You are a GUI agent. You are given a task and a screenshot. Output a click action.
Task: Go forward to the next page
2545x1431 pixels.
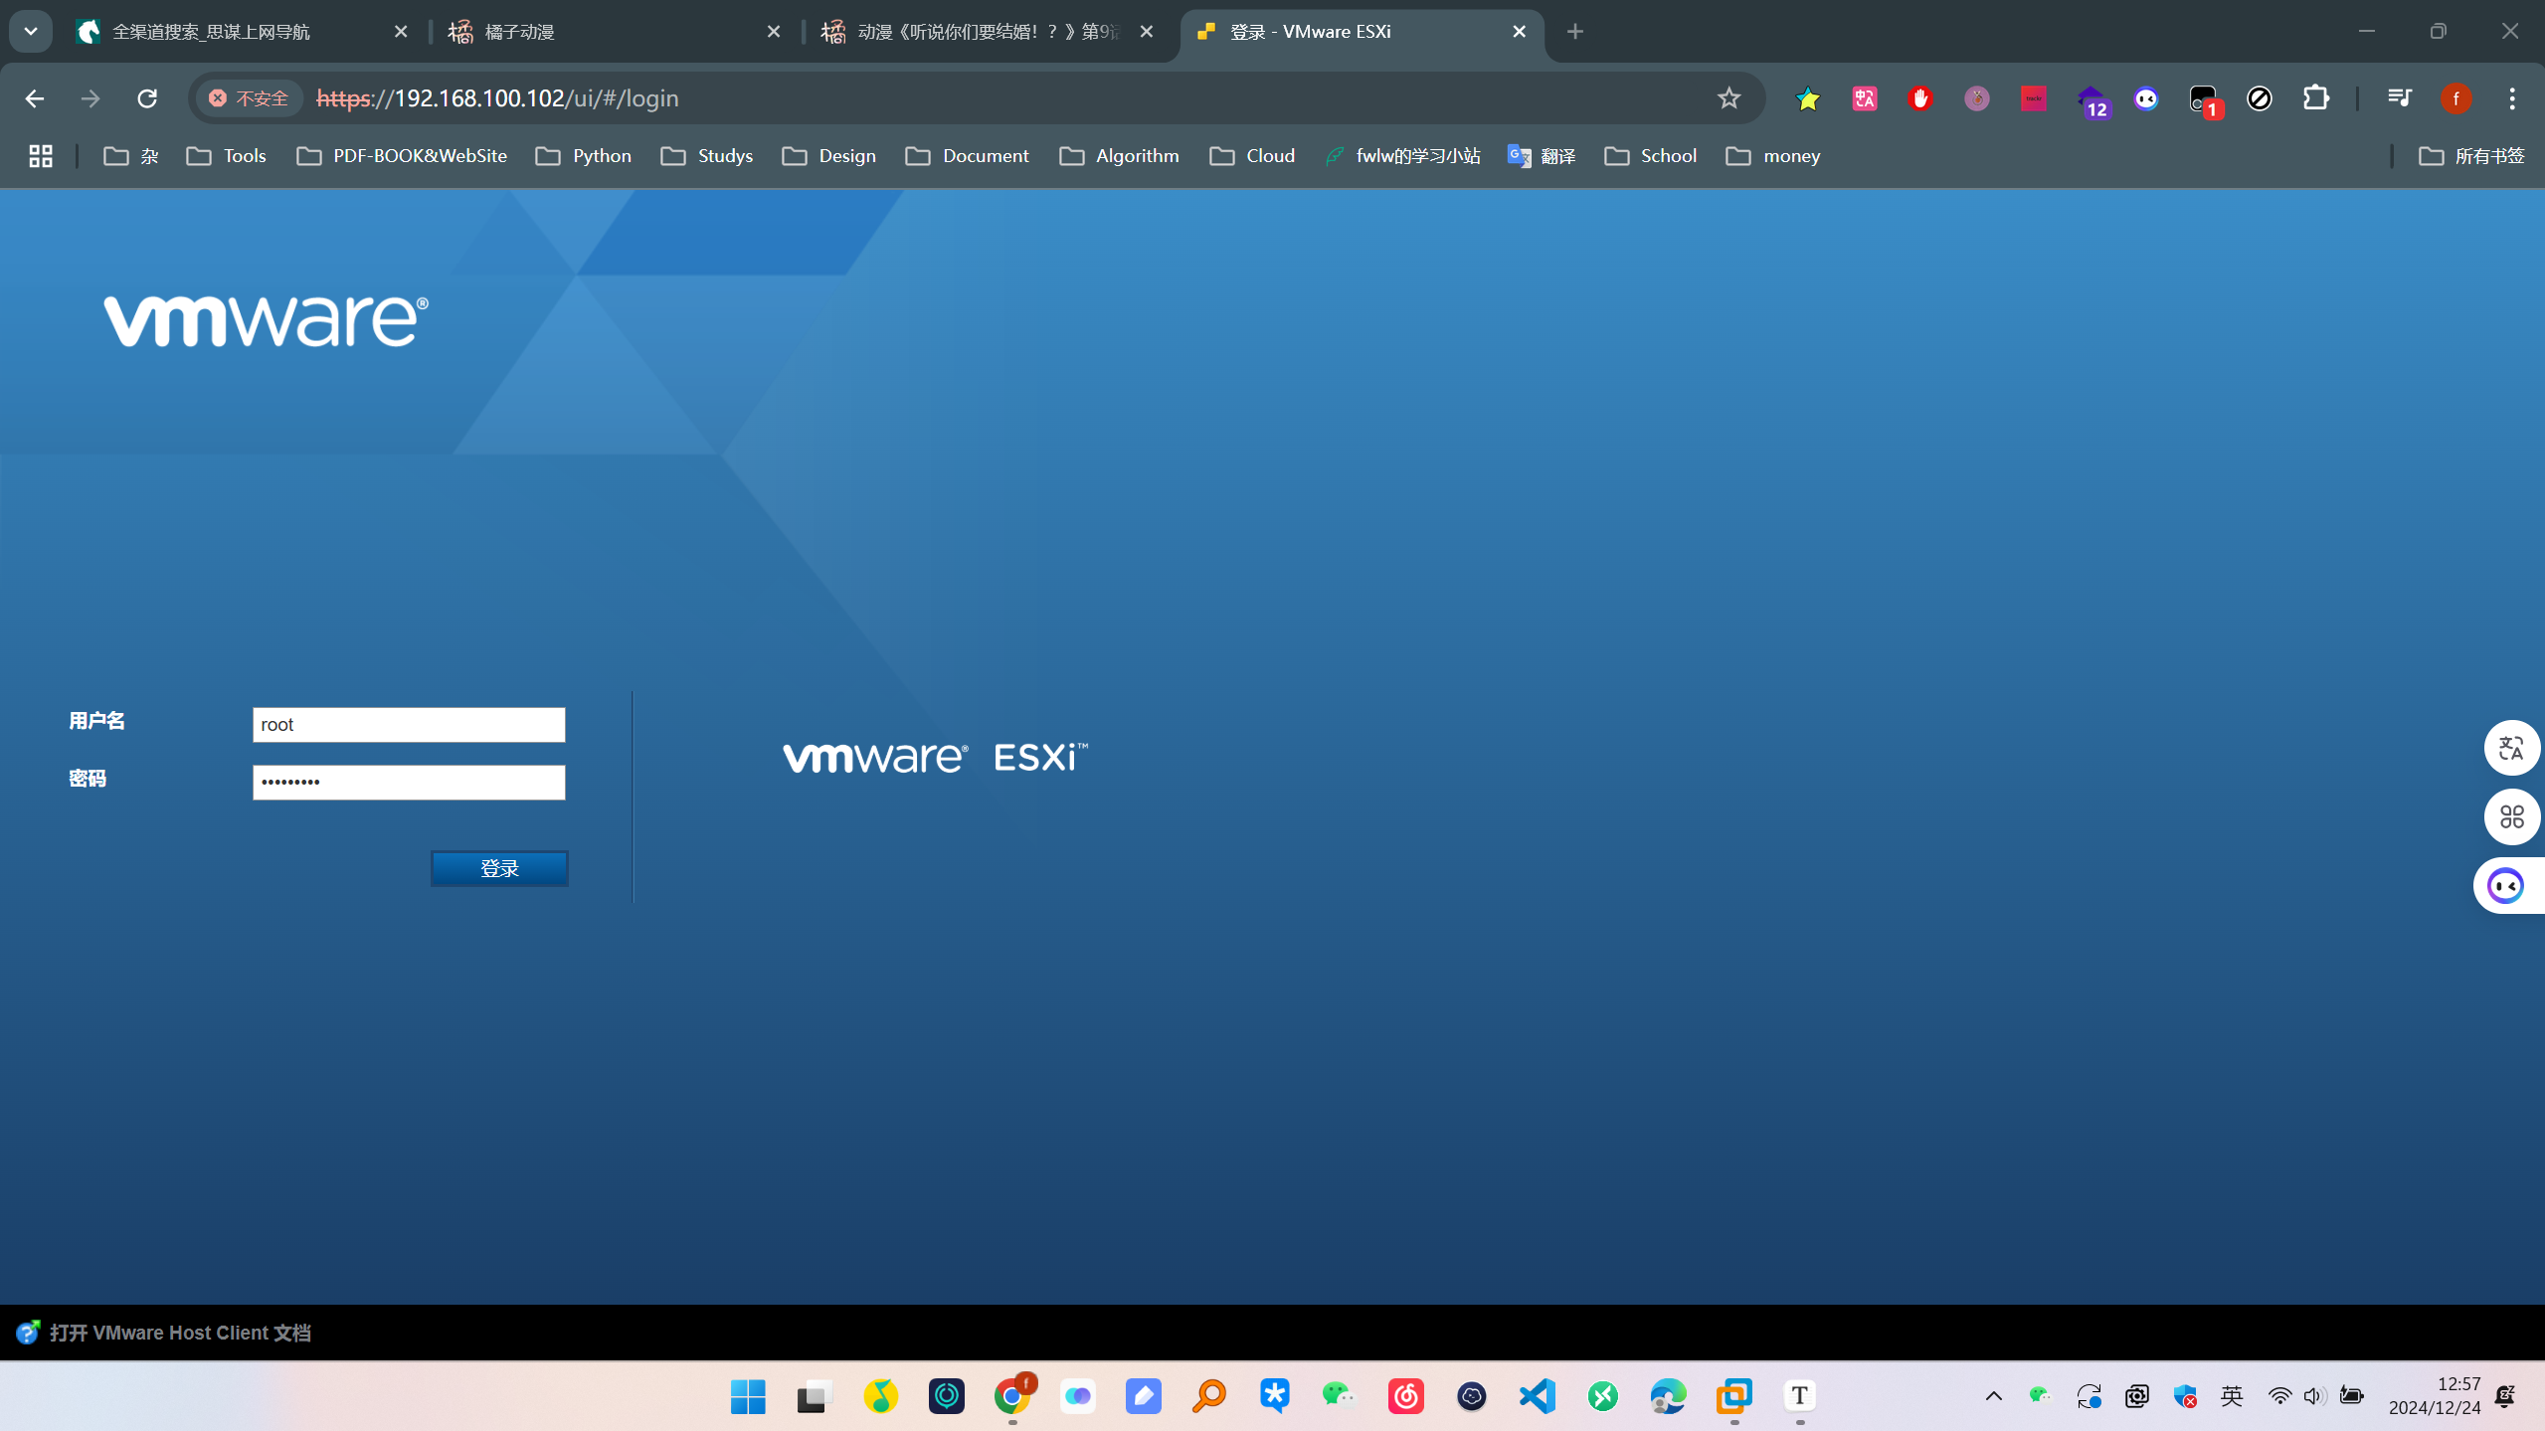(x=91, y=98)
